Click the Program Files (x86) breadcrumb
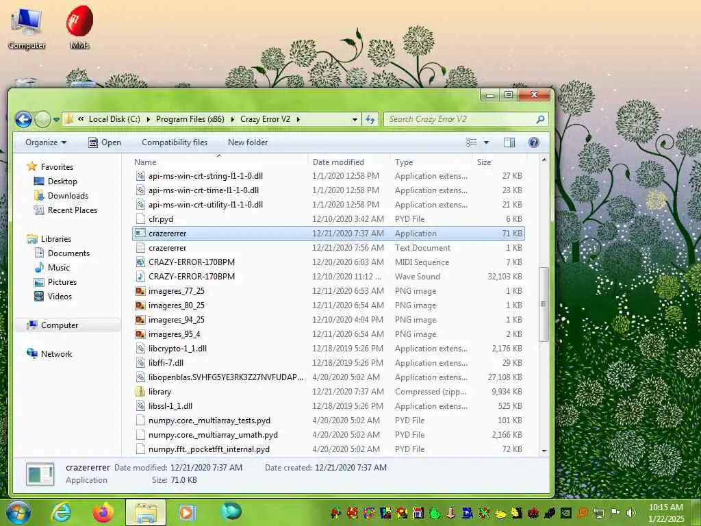The image size is (701, 526). (190, 119)
